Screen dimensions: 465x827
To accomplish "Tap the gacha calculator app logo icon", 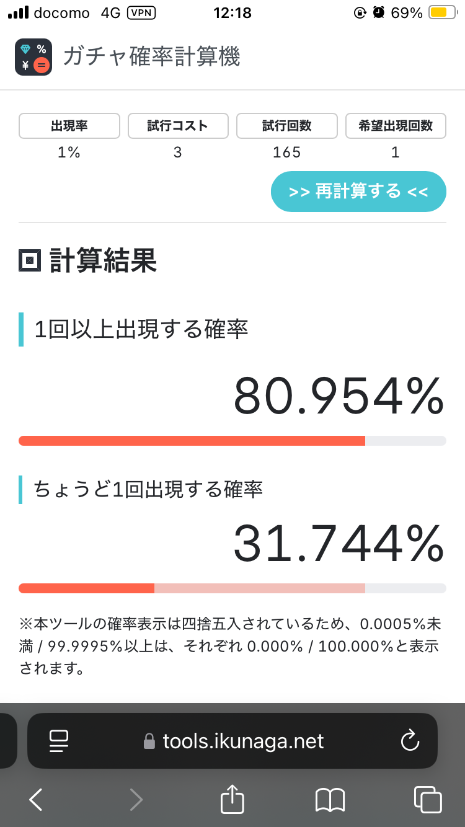I will click(x=33, y=57).
